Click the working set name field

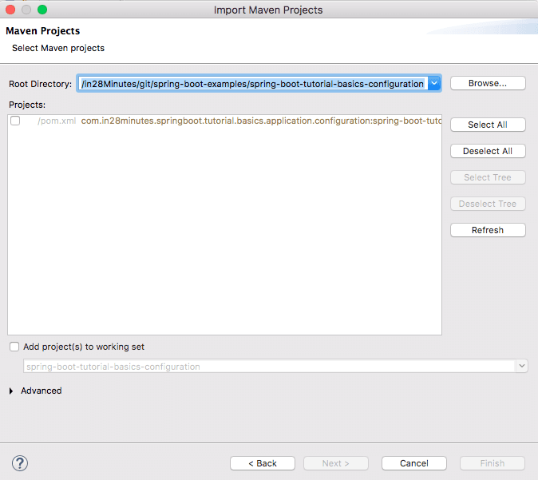point(270,366)
